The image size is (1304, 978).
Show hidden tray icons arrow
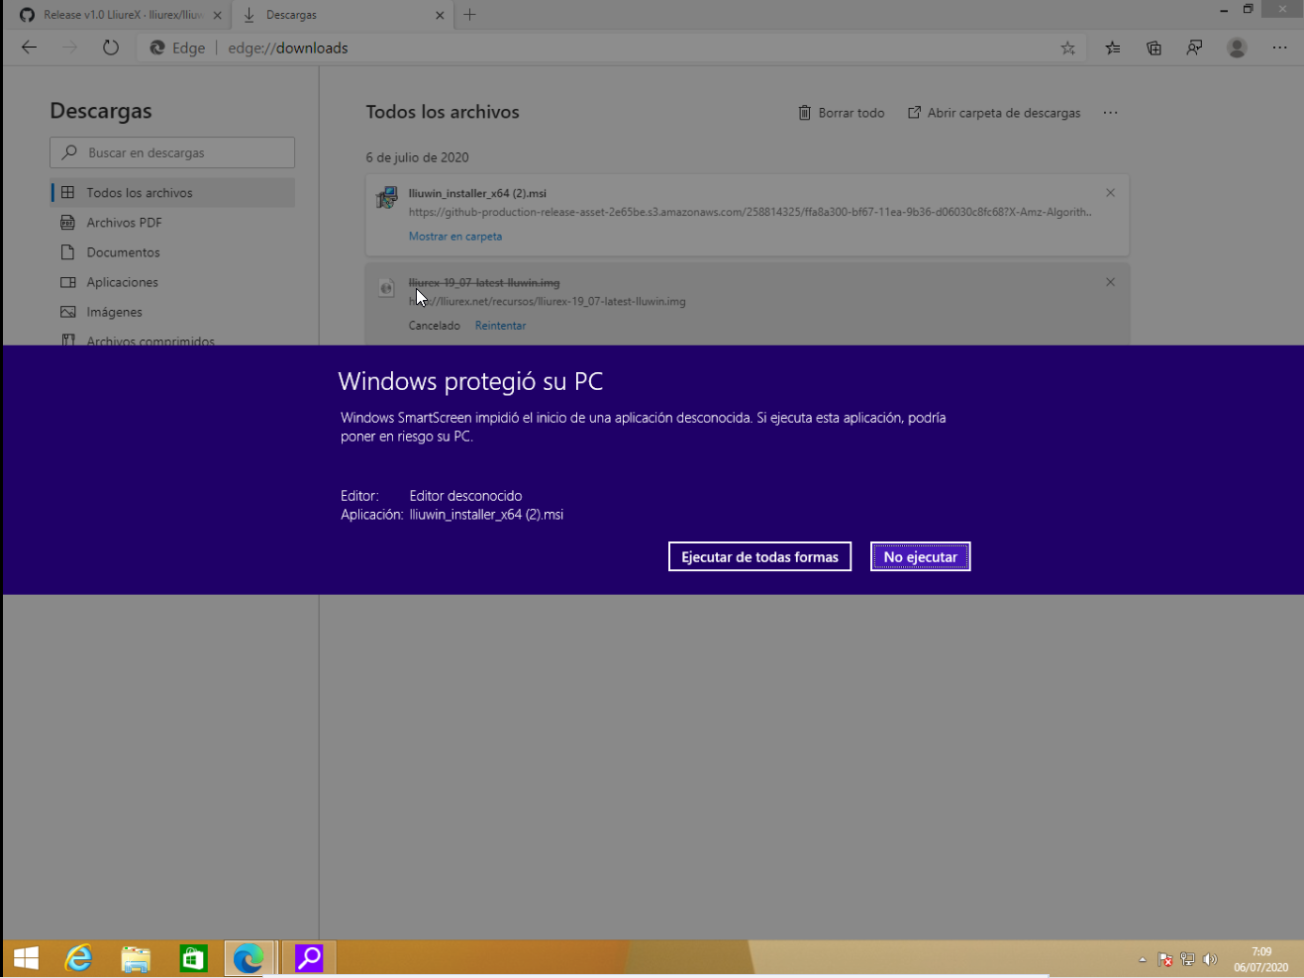[1142, 959]
